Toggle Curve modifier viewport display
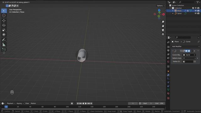Screen dimensions: 201x113 click(186, 51)
